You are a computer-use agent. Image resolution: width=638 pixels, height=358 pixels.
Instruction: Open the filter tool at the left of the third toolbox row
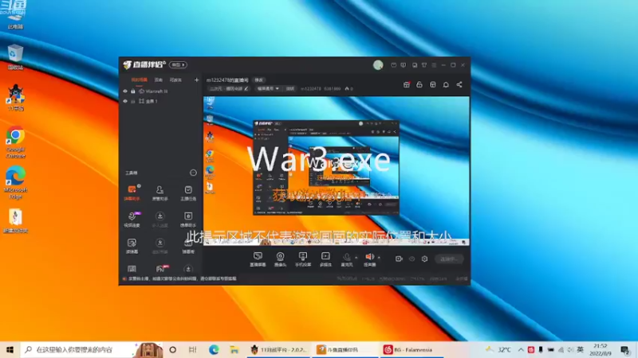(132, 246)
